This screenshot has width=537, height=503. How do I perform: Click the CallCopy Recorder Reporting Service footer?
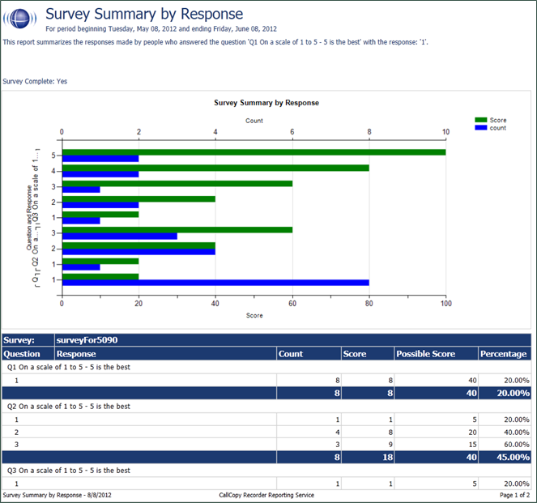click(266, 495)
